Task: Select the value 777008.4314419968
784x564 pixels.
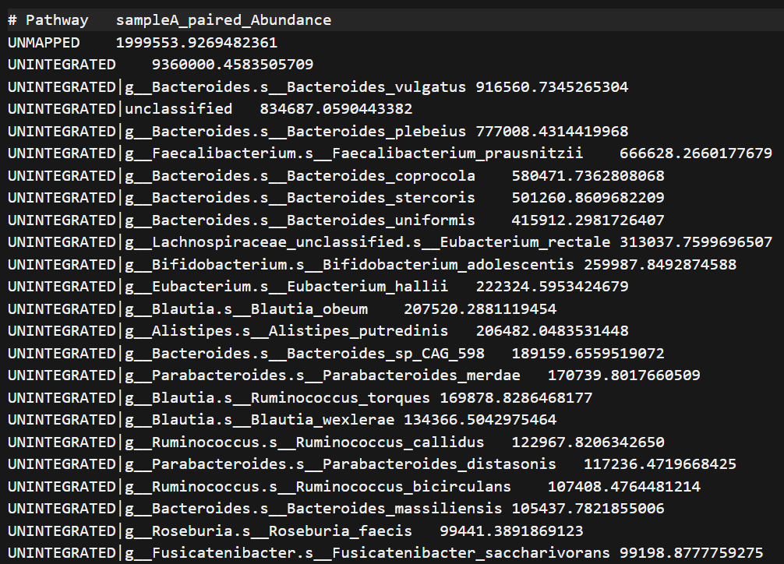Action: (552, 132)
